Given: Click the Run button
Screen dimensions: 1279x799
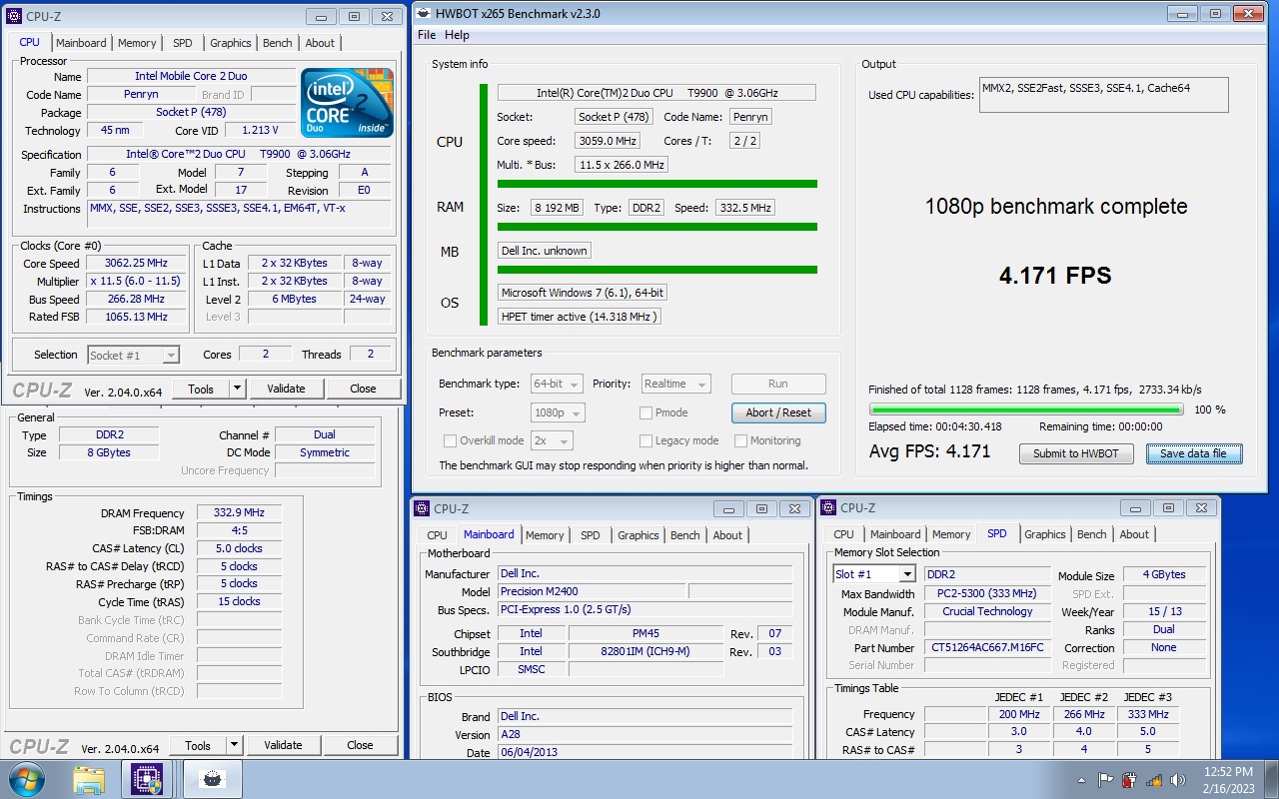Looking at the screenshot, I should pyautogui.click(x=778, y=384).
